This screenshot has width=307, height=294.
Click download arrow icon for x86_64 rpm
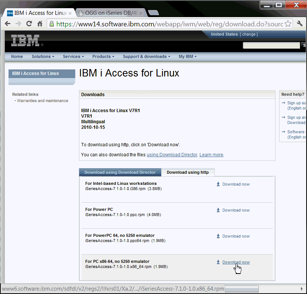218,262
